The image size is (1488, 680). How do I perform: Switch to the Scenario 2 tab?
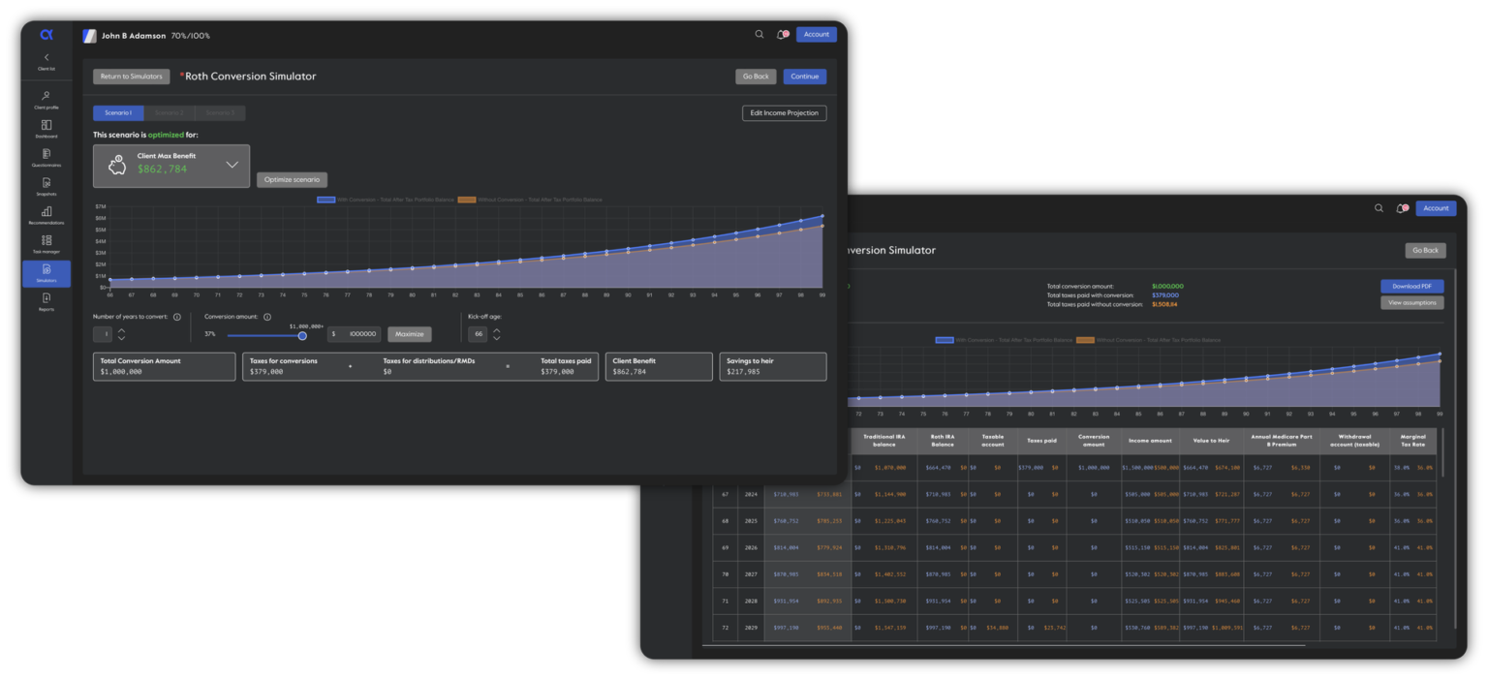(x=170, y=112)
